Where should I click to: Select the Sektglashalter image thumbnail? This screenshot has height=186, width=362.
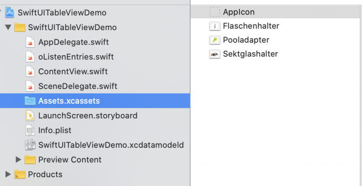tap(215, 54)
